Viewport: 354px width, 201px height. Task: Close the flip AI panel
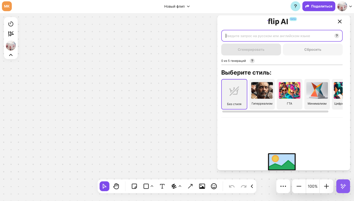pos(340,22)
